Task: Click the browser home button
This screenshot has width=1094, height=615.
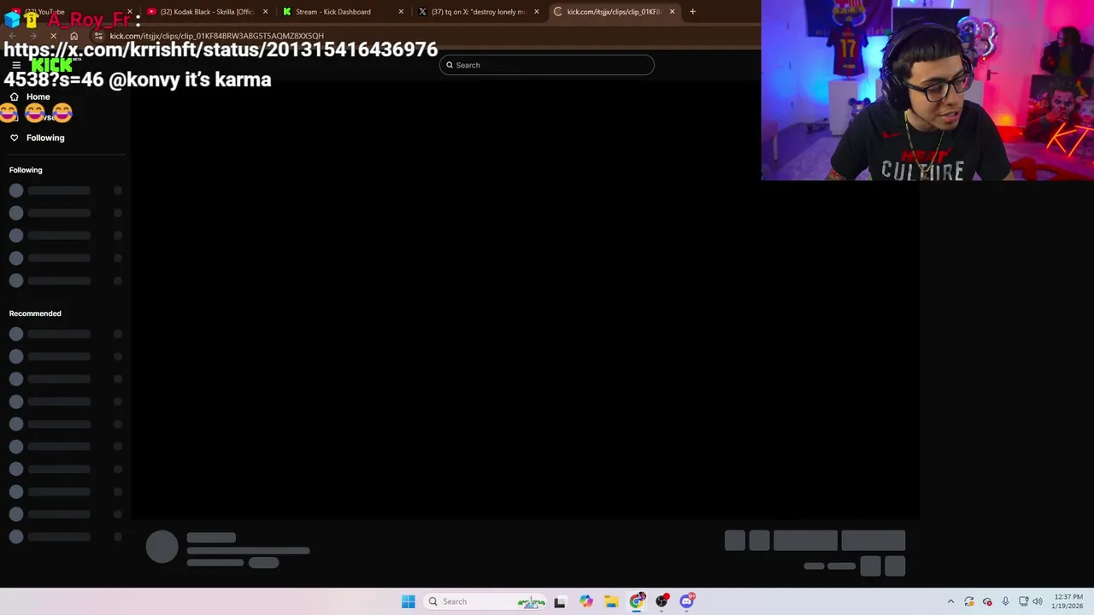Action: coord(74,36)
